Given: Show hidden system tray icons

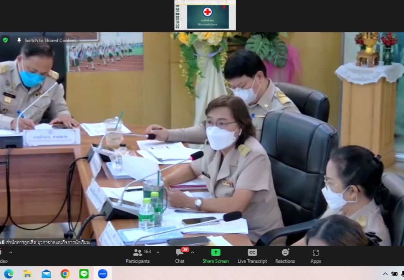Looking at the screenshot, I should coord(385,274).
